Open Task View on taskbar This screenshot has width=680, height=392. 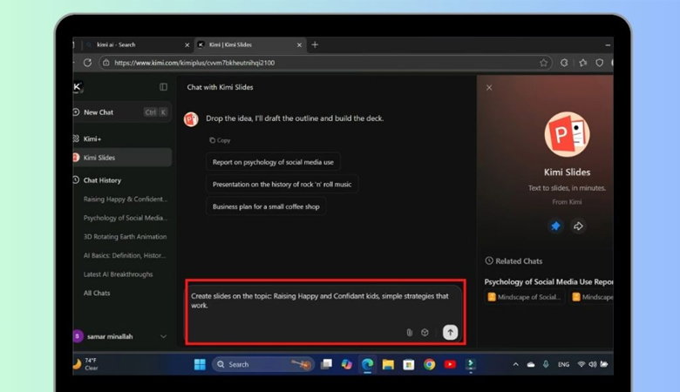coord(326,364)
